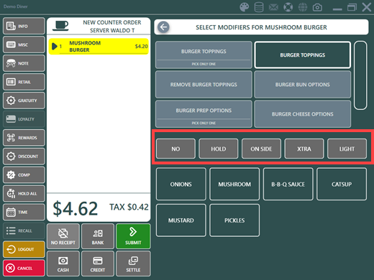Viewport: 374px width, 280px height.
Task: Open Rewards
Action: 24,138
